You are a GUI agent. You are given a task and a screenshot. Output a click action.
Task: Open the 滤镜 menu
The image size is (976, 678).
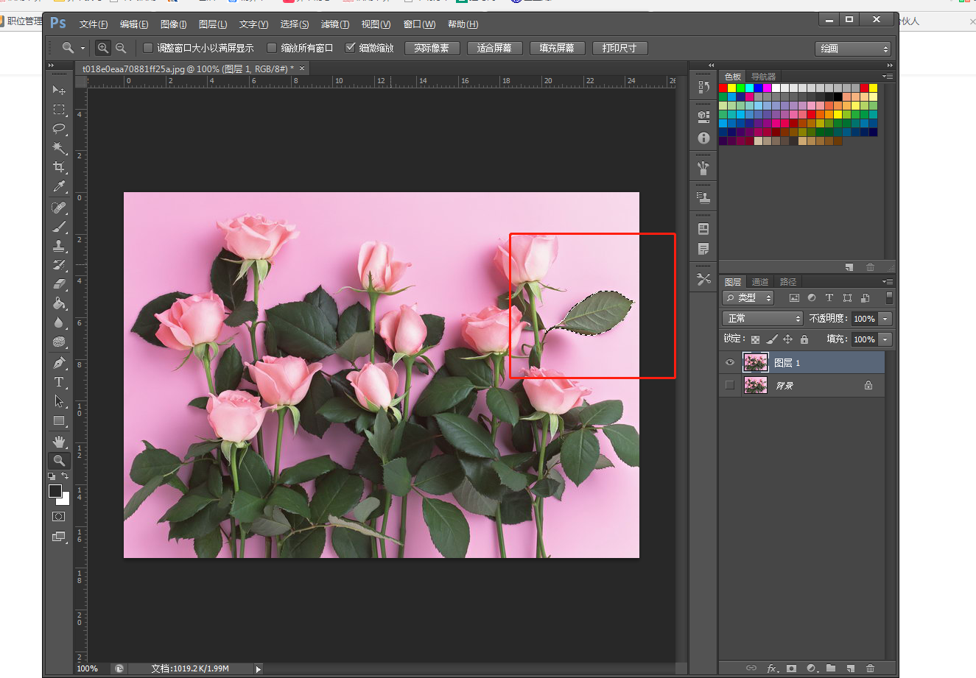point(334,24)
